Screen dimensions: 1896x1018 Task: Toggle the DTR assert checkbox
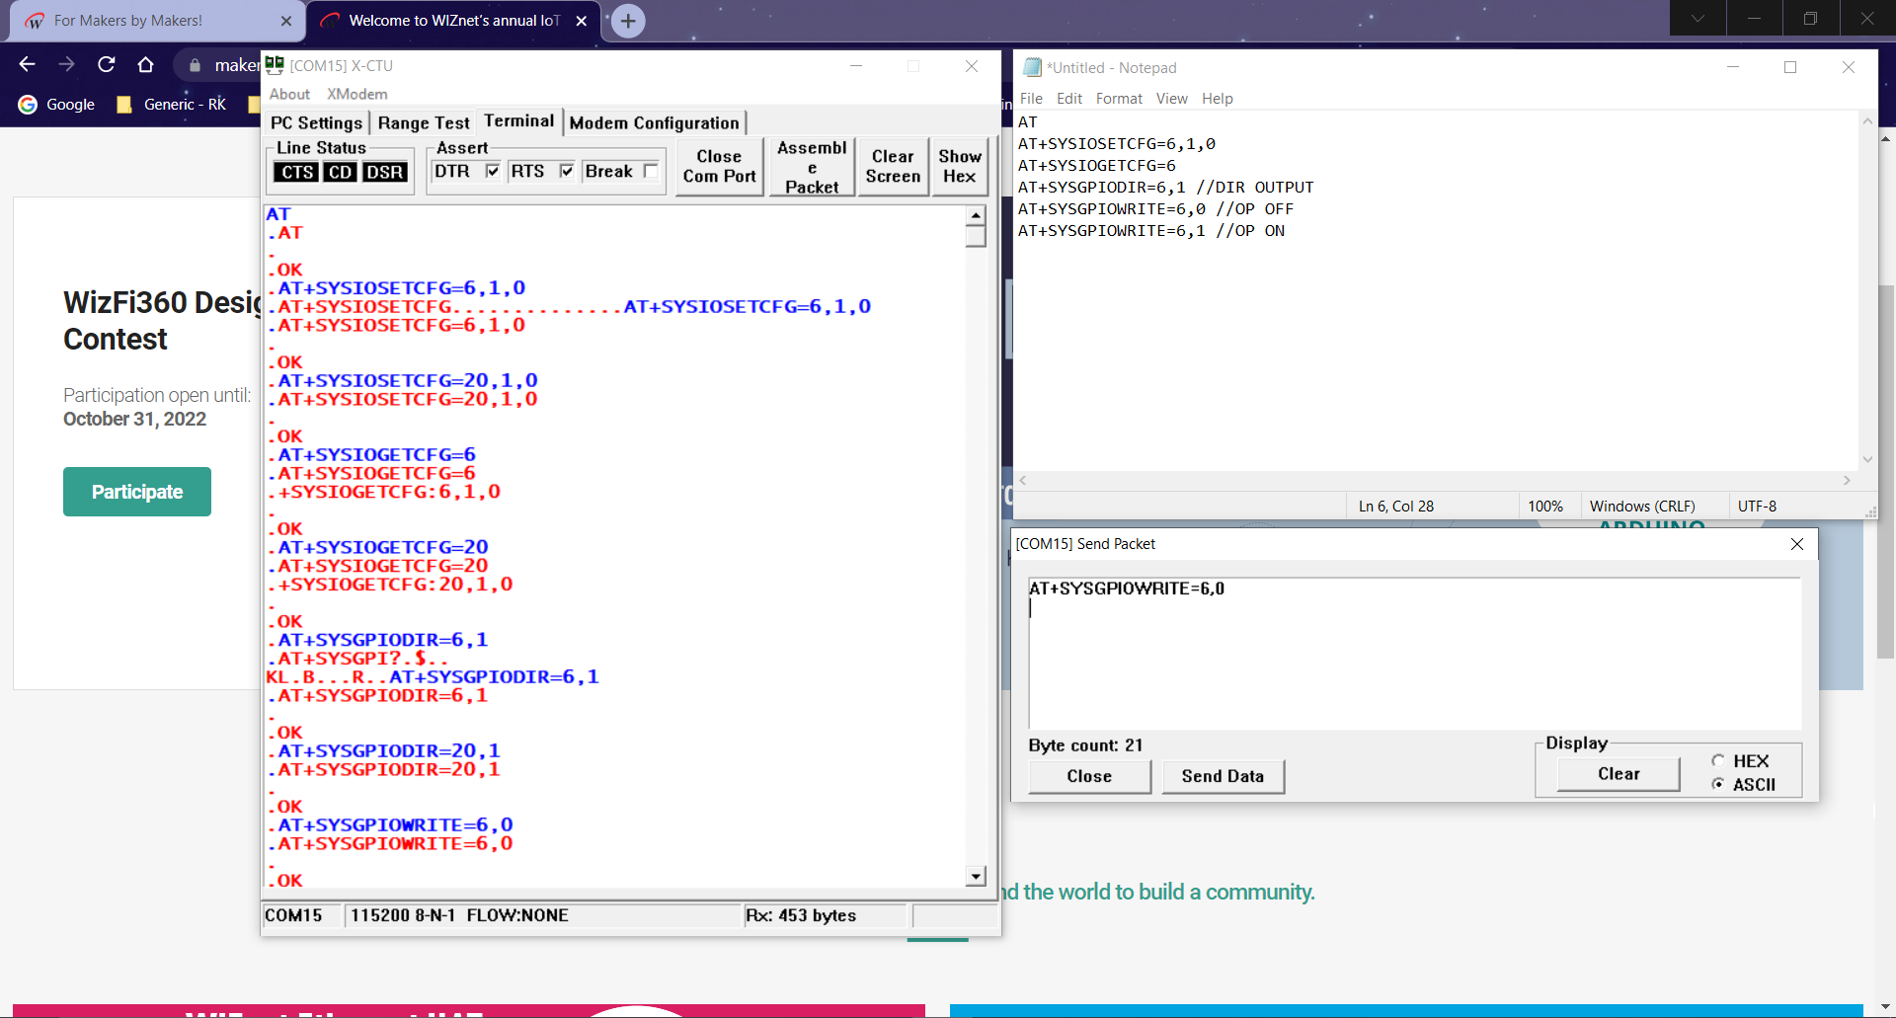[x=493, y=171]
